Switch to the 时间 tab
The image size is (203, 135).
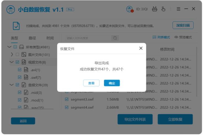pyautogui.click(x=50, y=38)
